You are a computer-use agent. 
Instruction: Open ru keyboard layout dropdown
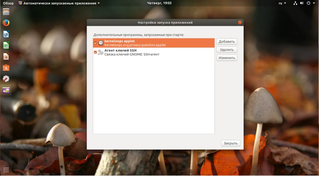[x=282, y=3]
